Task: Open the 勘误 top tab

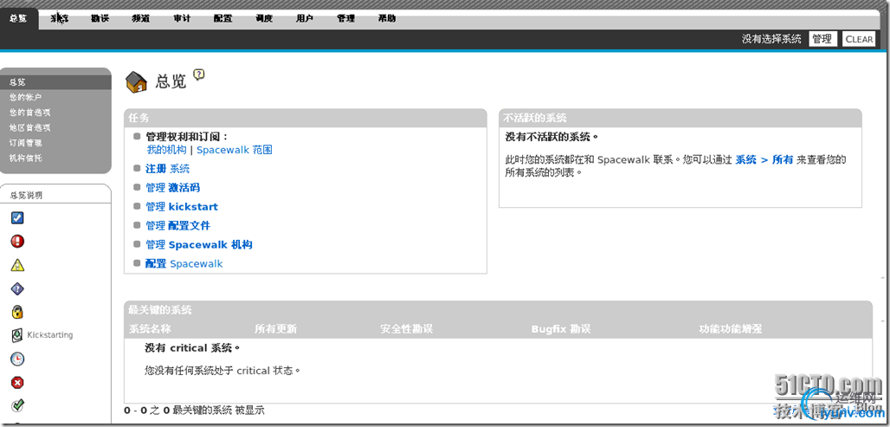Action: point(100,18)
